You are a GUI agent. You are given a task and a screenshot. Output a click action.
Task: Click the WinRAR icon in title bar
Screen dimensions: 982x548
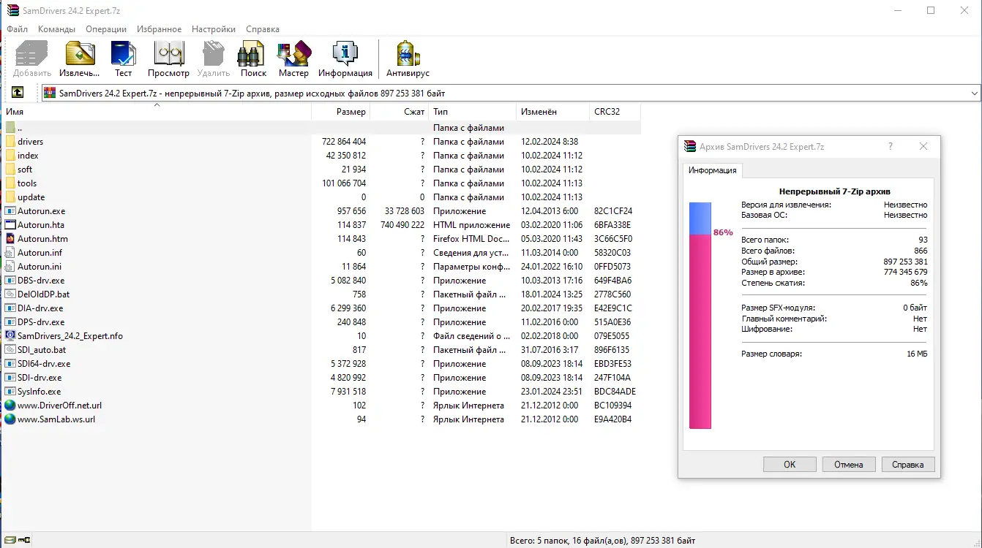click(13, 10)
